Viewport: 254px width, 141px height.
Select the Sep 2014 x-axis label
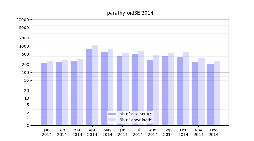pos(168,132)
